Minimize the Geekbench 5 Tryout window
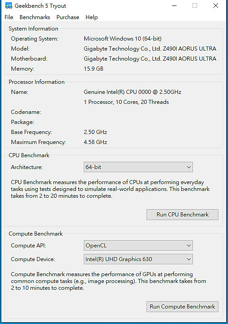This screenshot has height=324, width=228. tap(174, 5)
